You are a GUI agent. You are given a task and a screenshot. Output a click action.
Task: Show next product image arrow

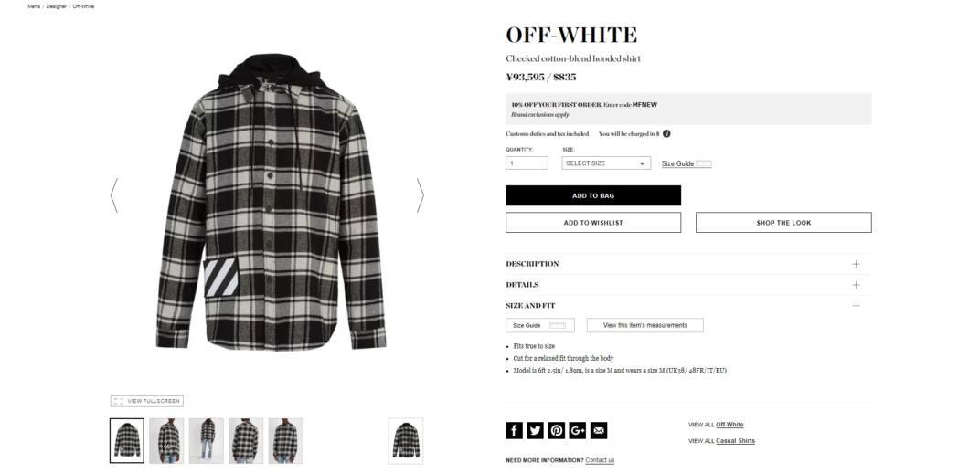[x=421, y=195]
